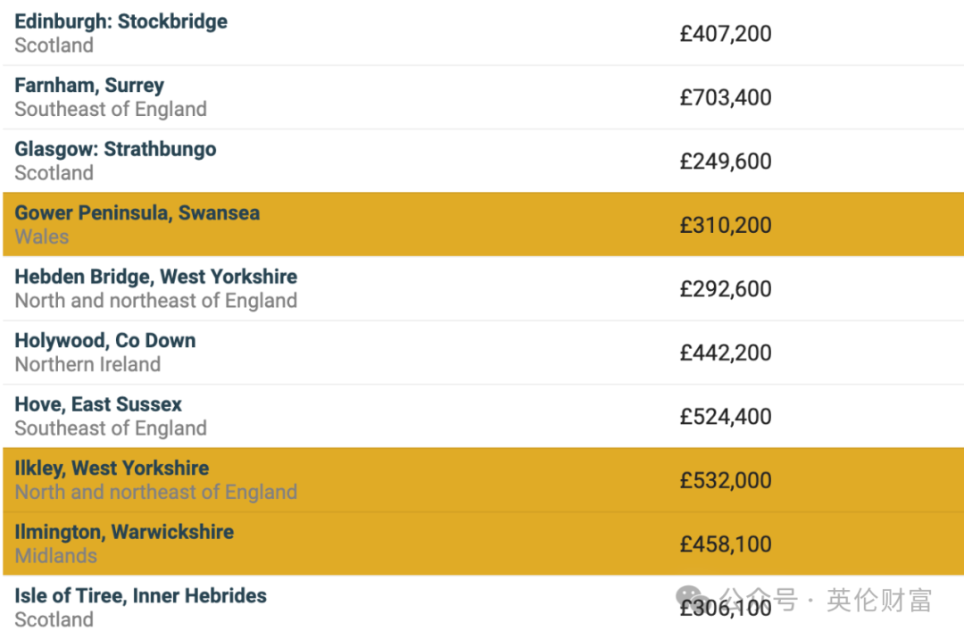Click Wales region label under Gower Peninsula
964x639 pixels.
pyautogui.click(x=42, y=237)
